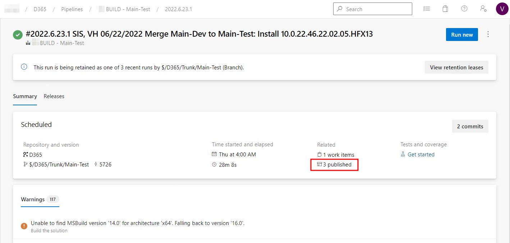510x243 pixels.
Task: Open the Marketplace shopping bag icon
Action: tap(445, 9)
